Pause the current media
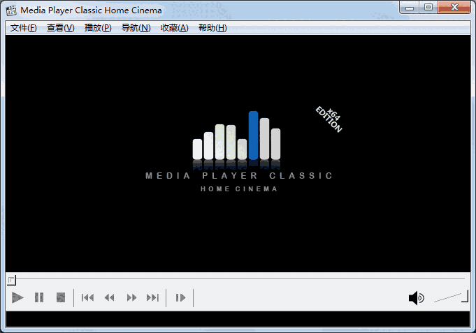Screen dimensions: 476x333 (x=39, y=297)
